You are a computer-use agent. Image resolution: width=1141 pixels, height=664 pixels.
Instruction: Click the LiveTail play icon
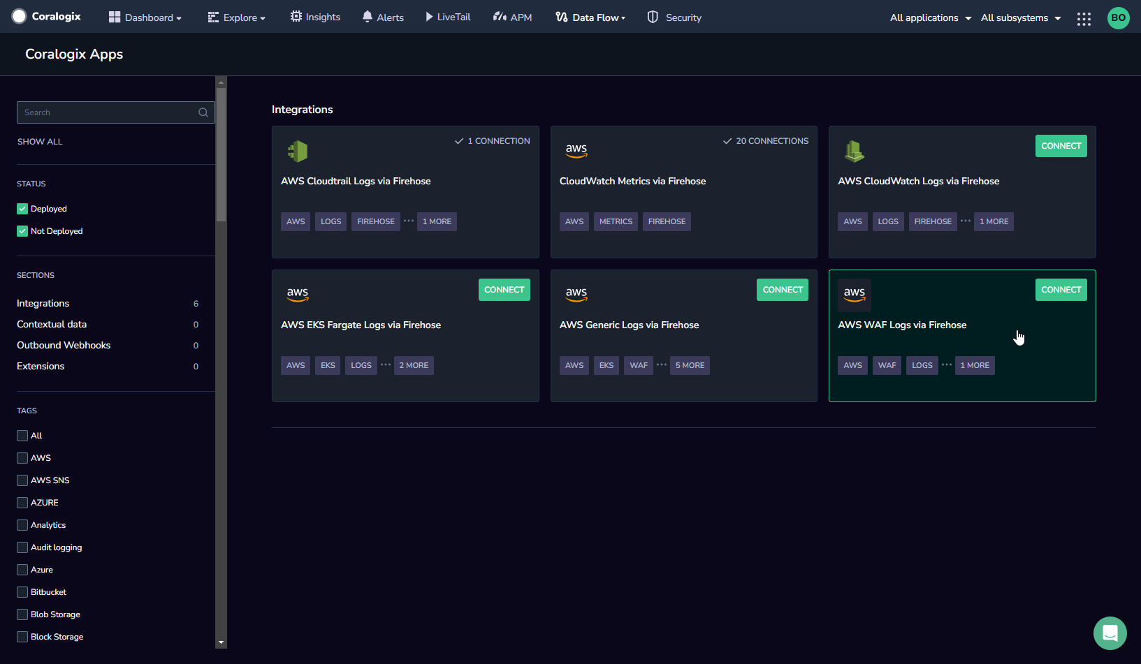coord(429,17)
